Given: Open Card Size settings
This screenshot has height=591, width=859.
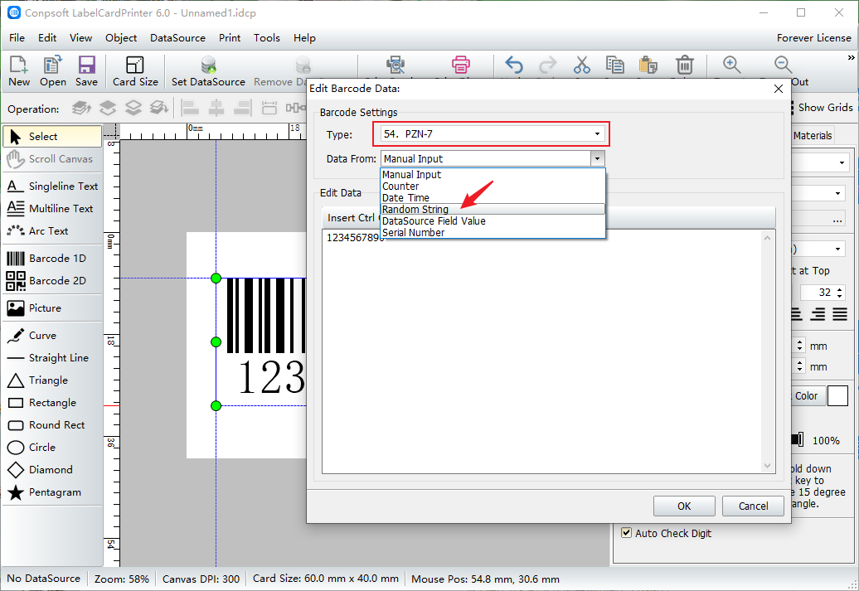Looking at the screenshot, I should coord(135,70).
